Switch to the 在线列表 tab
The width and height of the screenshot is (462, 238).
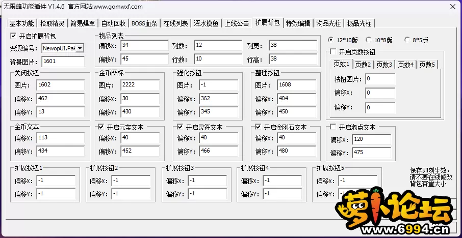(x=175, y=23)
